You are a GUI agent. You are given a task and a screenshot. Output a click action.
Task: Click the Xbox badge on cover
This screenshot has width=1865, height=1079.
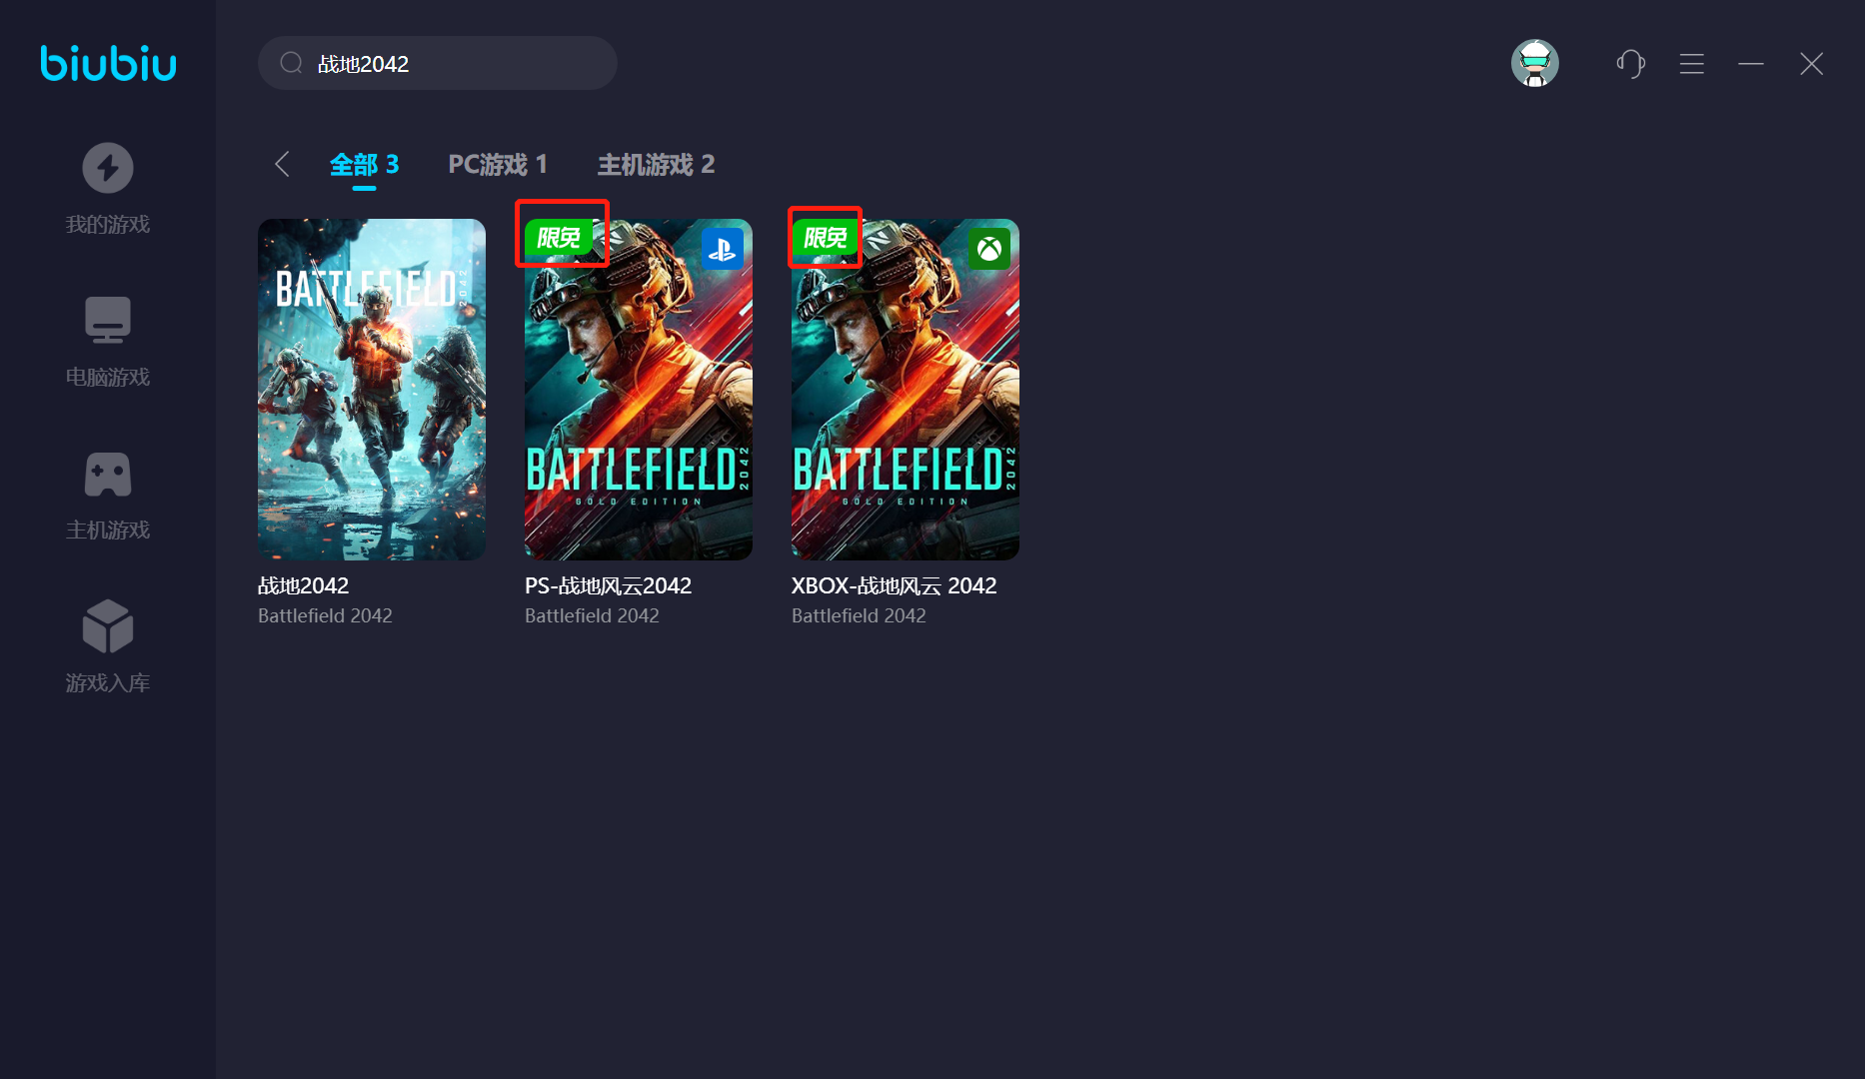988,249
